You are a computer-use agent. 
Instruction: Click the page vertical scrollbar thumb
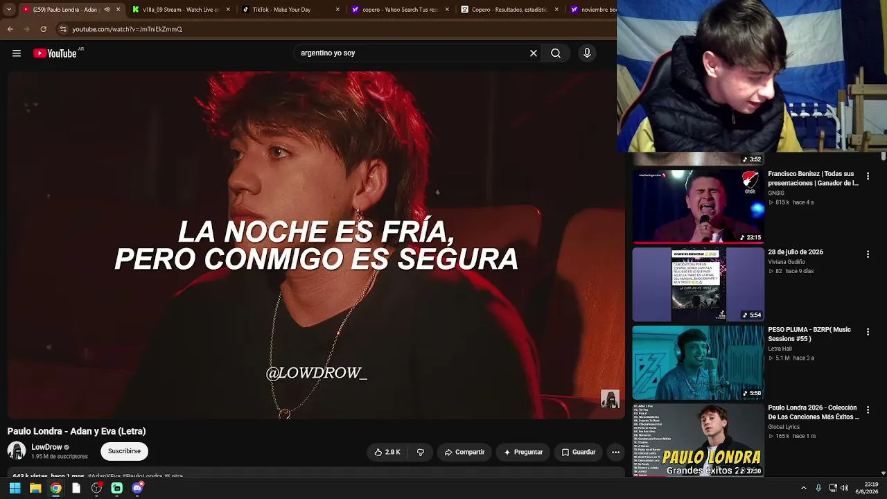pos(884,157)
